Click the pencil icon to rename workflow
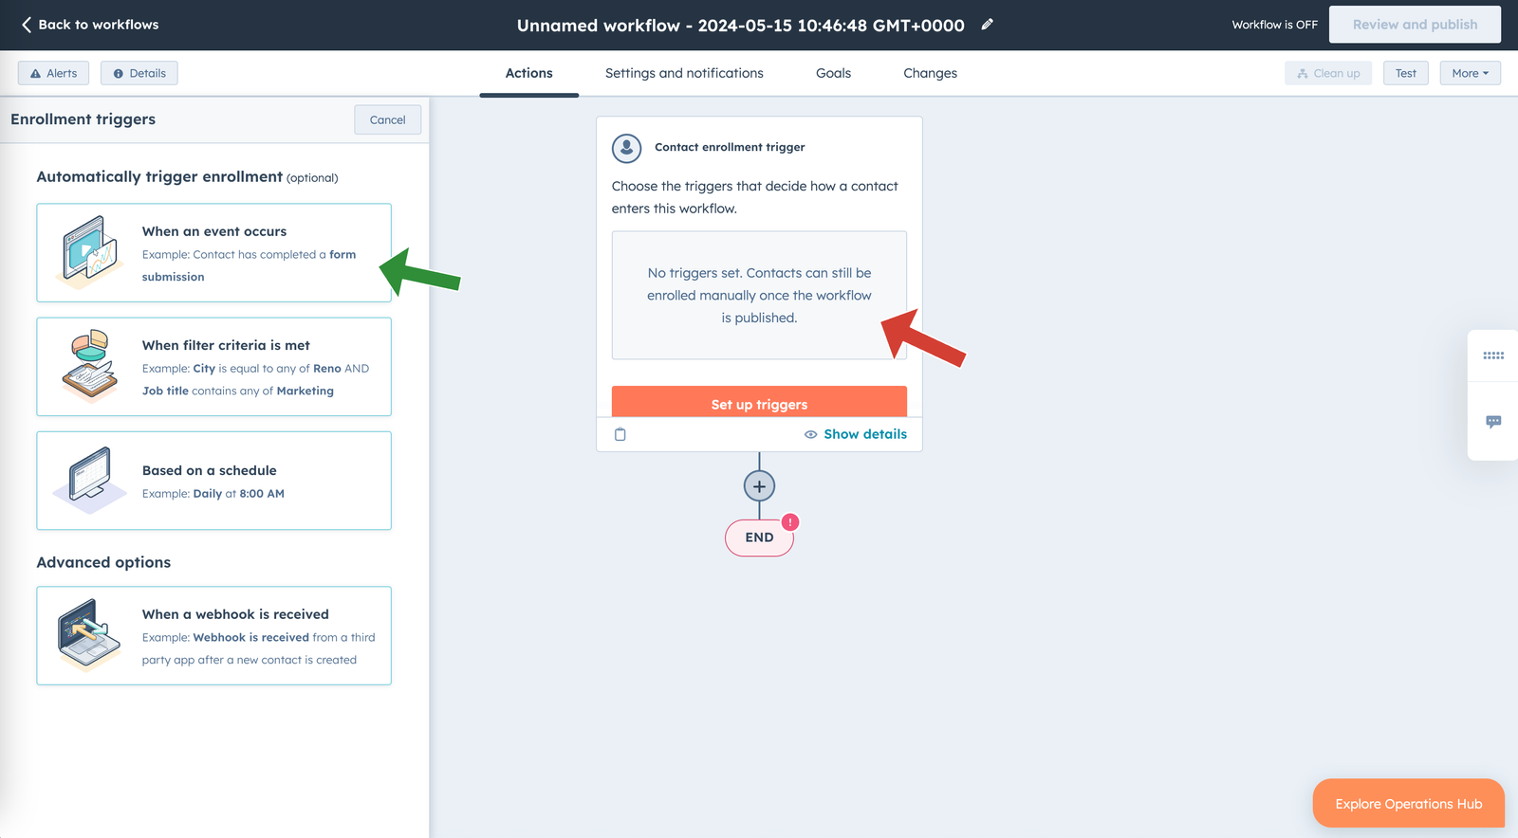This screenshot has width=1518, height=838. [987, 25]
